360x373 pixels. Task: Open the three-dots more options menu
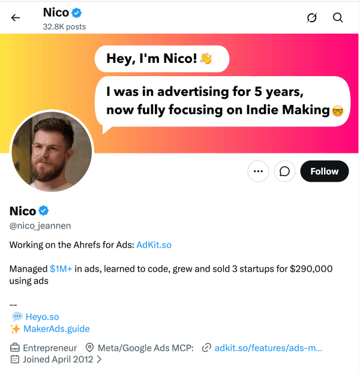click(x=258, y=171)
